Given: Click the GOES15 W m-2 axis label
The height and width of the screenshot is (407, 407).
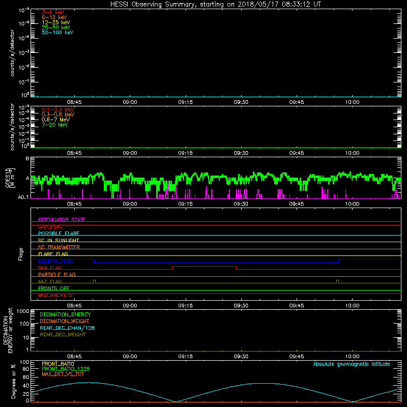Looking at the screenshot, I should [10, 178].
